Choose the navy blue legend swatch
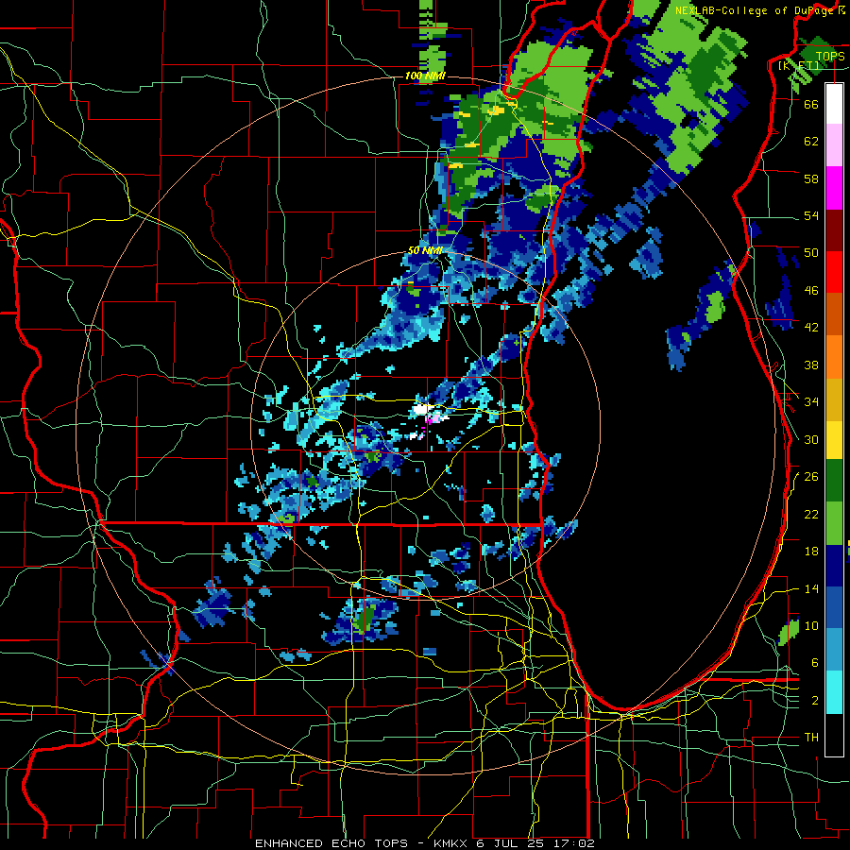 point(834,566)
